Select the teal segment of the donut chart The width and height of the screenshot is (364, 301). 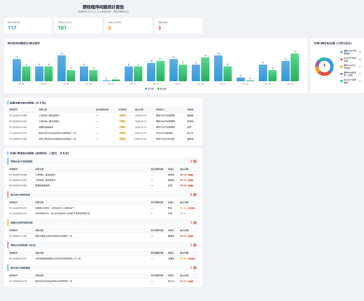tap(321, 59)
